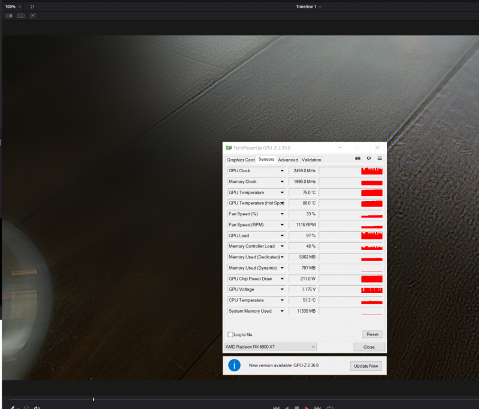Click the GPU Voltage history graph

click(x=351, y=289)
